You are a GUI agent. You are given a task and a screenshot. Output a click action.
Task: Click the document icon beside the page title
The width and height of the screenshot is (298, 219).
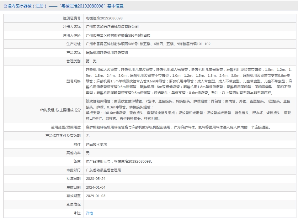pos(5,6)
